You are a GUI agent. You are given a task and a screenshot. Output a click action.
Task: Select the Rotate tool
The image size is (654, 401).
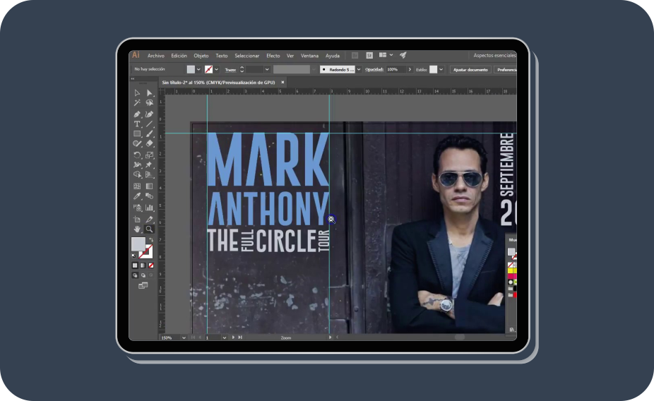pyautogui.click(x=137, y=155)
